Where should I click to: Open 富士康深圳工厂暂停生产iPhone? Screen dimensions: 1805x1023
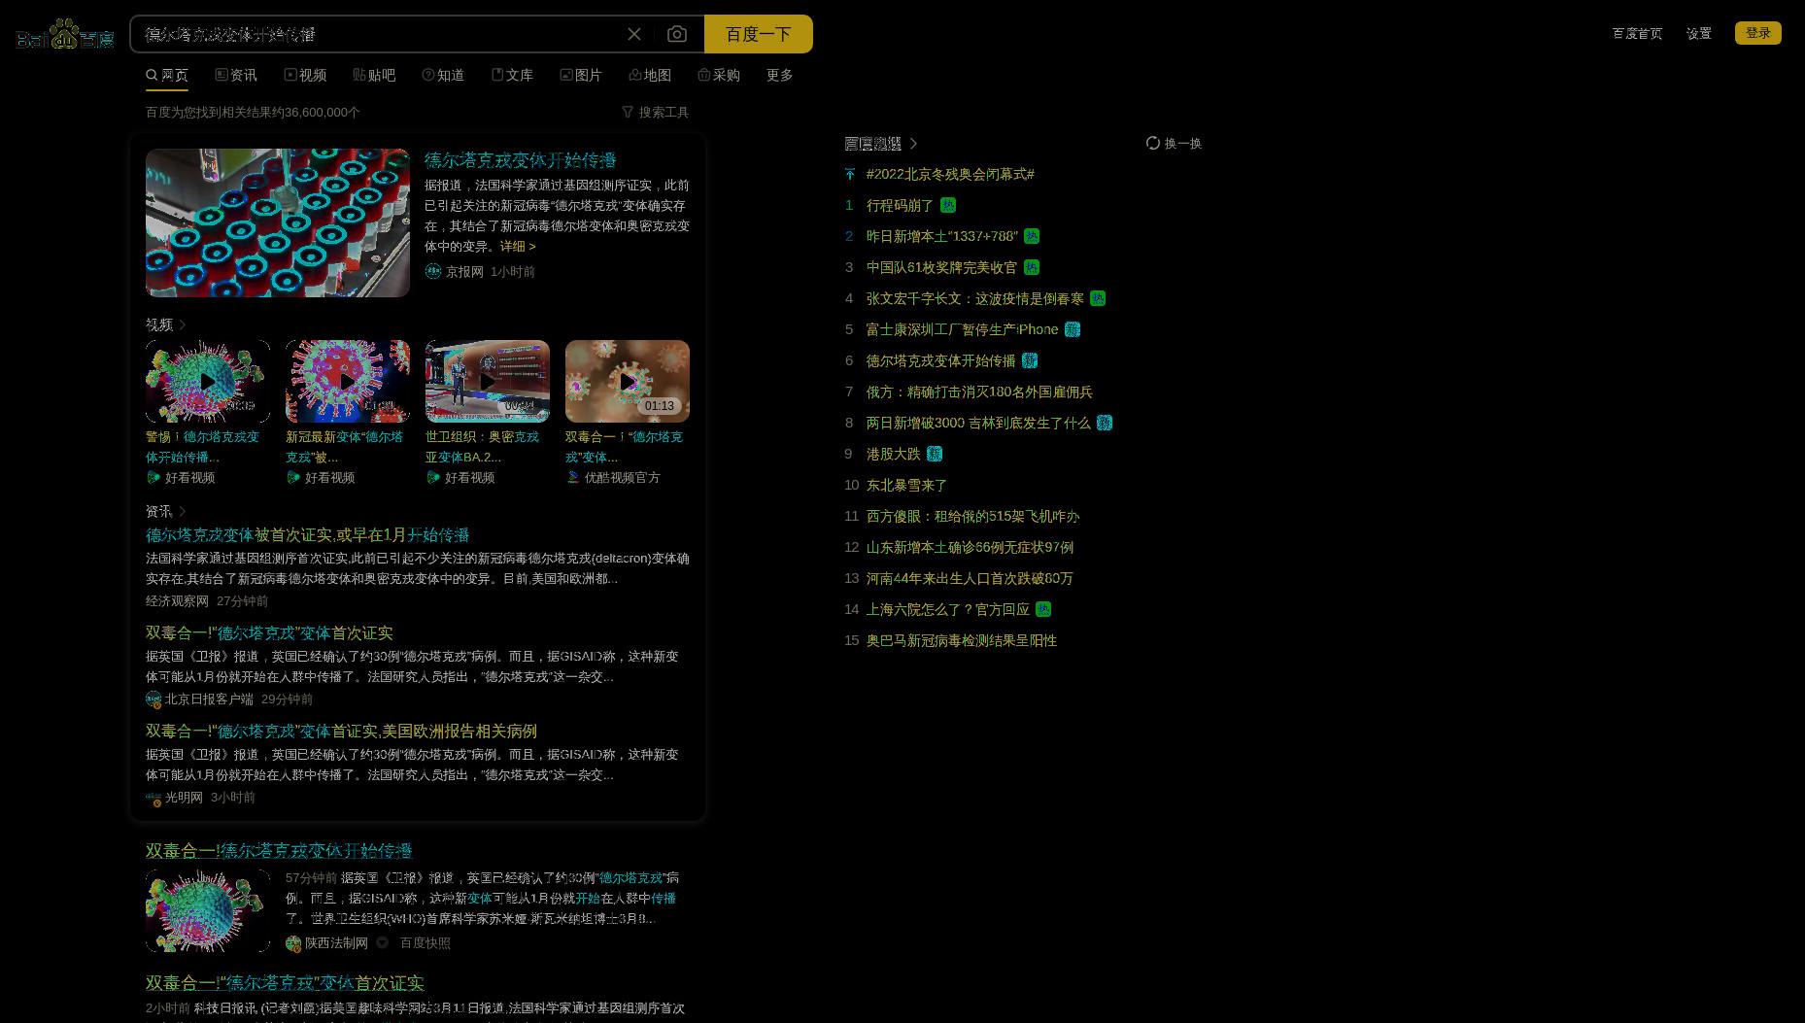(x=962, y=329)
